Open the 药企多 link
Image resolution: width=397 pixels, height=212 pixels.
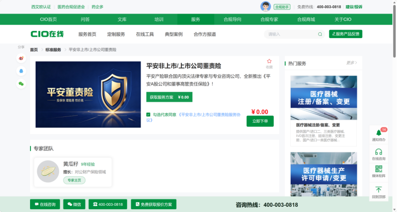(x=97, y=7)
